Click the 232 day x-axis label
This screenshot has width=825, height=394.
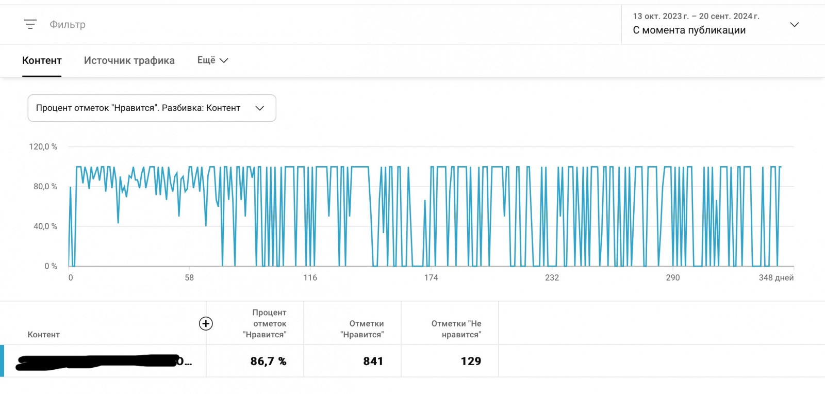coord(552,277)
